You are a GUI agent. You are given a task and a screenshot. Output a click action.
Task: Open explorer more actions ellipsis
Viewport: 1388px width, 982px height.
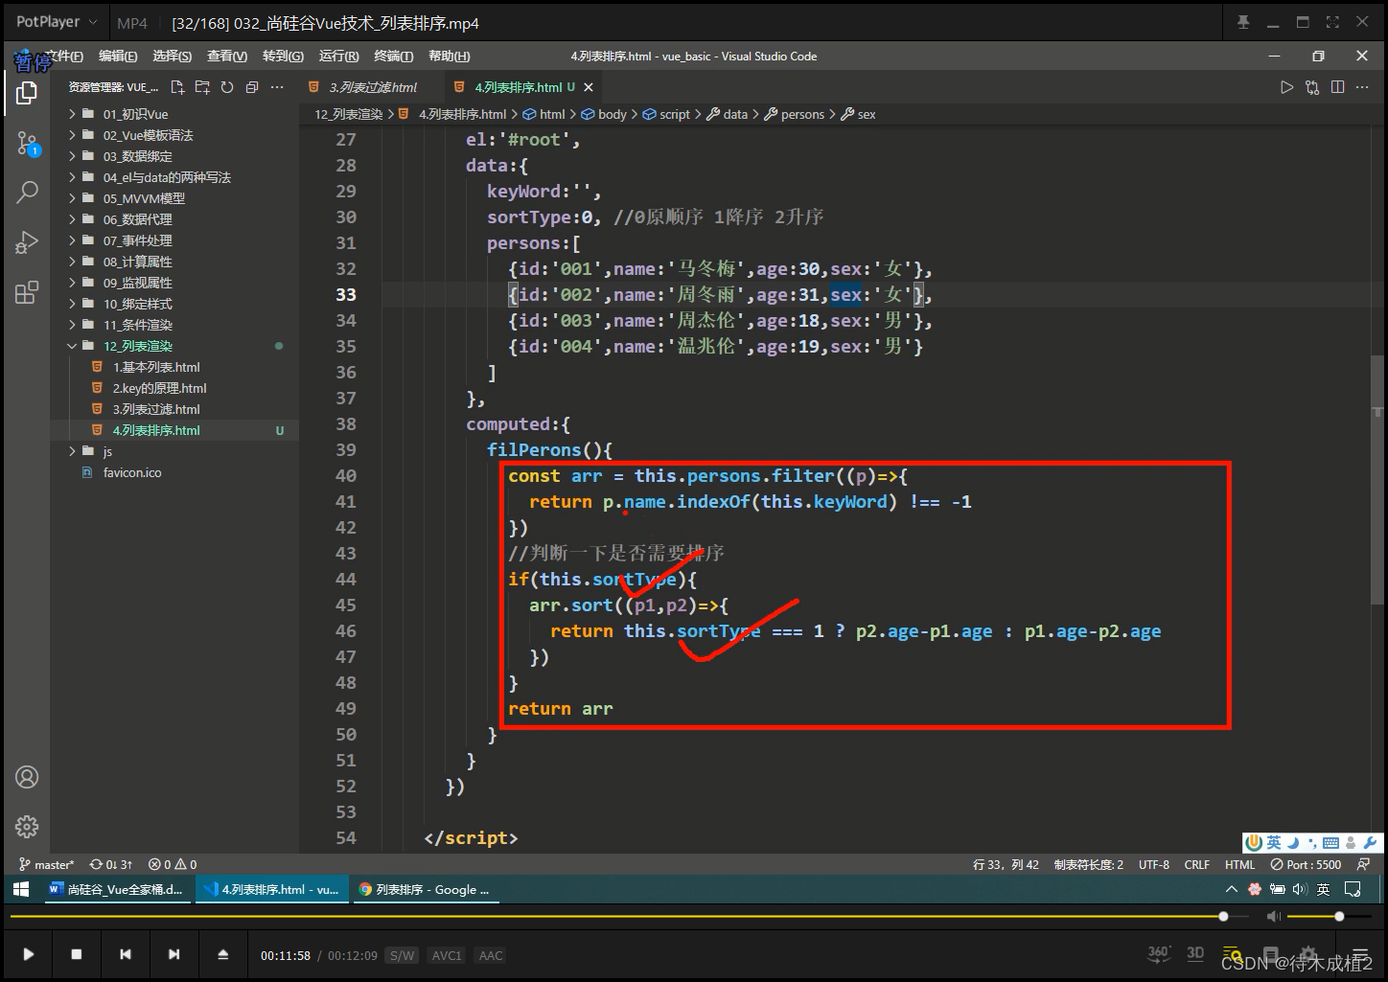click(277, 87)
